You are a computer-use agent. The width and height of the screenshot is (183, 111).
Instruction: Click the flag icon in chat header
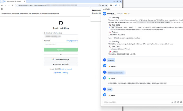(129, 14)
